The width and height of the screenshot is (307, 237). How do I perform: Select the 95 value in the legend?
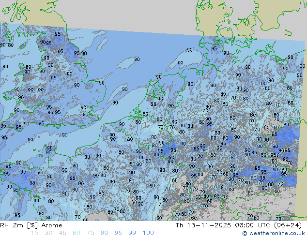click(118, 233)
